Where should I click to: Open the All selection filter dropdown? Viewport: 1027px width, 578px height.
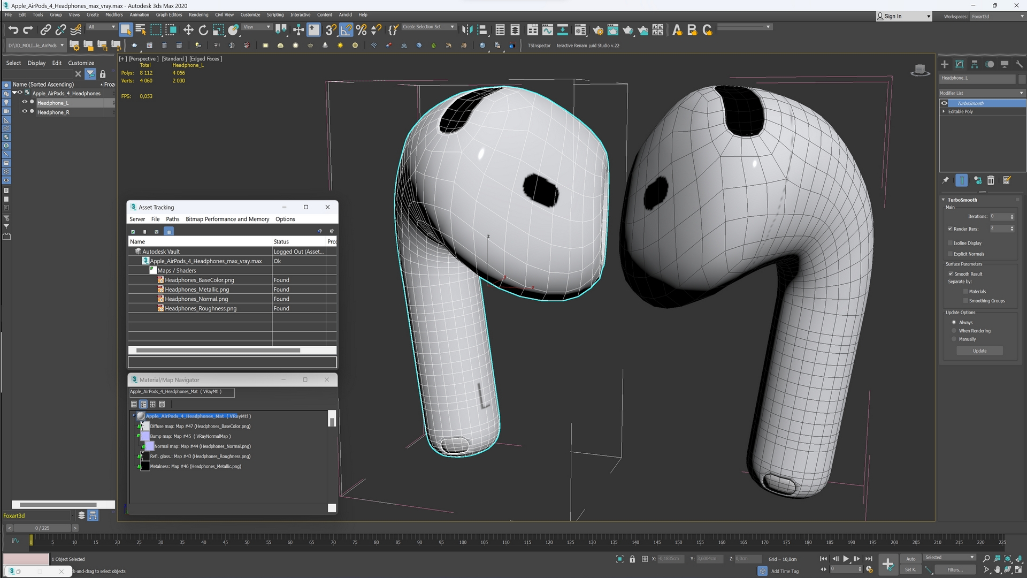(x=102, y=27)
